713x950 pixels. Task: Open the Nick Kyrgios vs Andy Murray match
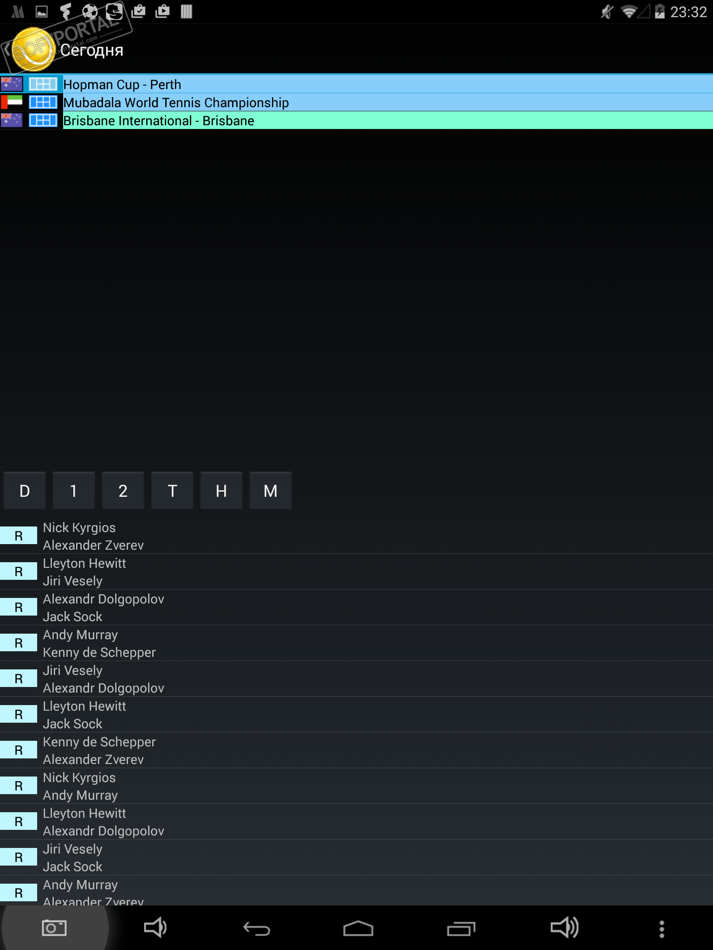point(356,786)
